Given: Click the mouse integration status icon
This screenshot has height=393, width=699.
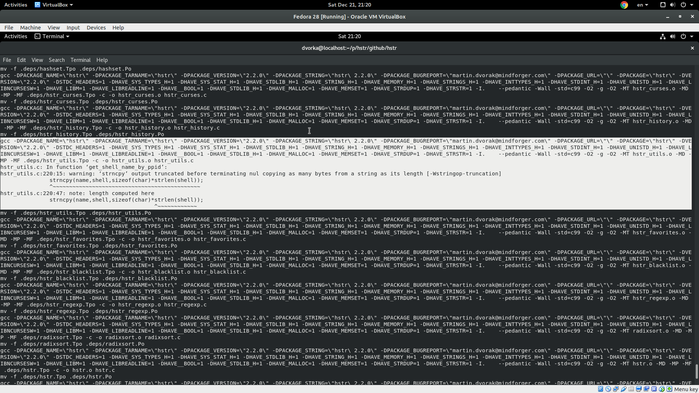Looking at the screenshot, I should (662, 389).
